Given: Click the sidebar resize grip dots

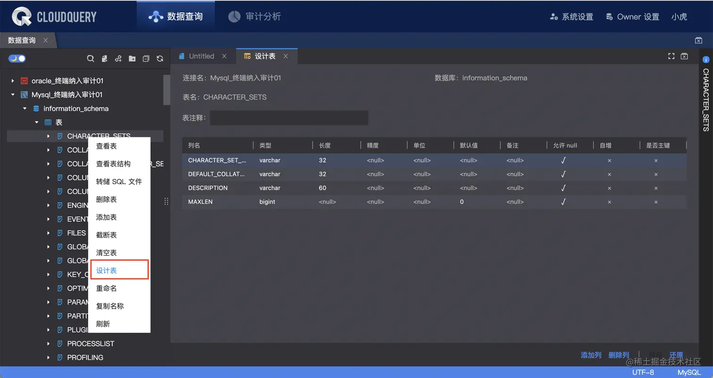Looking at the screenshot, I should tap(166, 201).
